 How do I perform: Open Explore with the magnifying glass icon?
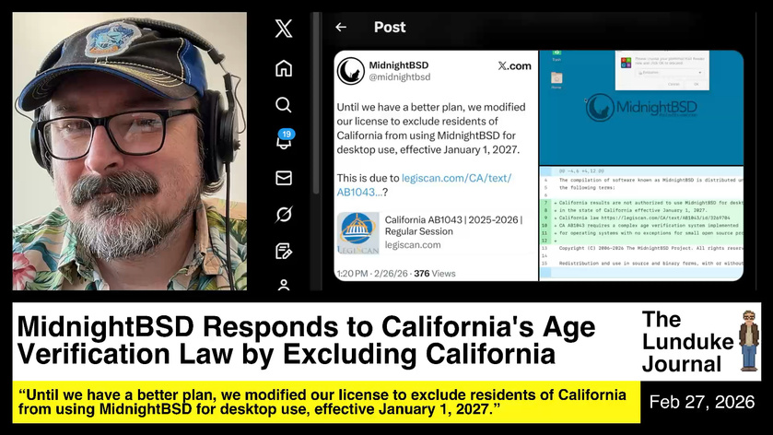(x=284, y=105)
